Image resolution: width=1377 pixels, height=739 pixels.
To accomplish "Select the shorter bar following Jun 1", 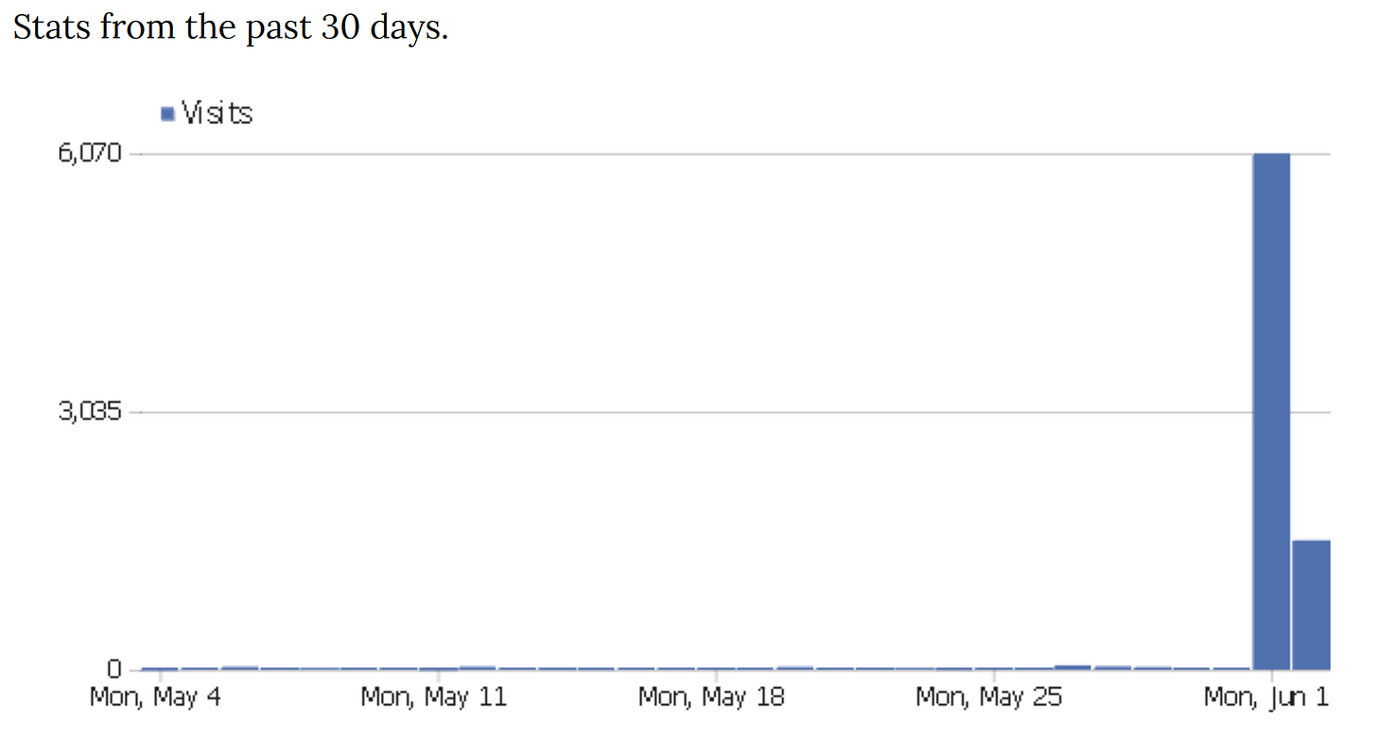I will pyautogui.click(x=1311, y=605).
